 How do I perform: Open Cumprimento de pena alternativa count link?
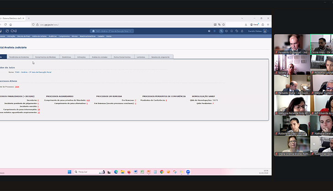coord(87,103)
